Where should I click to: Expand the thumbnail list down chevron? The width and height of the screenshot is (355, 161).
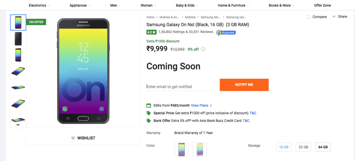pos(18,125)
